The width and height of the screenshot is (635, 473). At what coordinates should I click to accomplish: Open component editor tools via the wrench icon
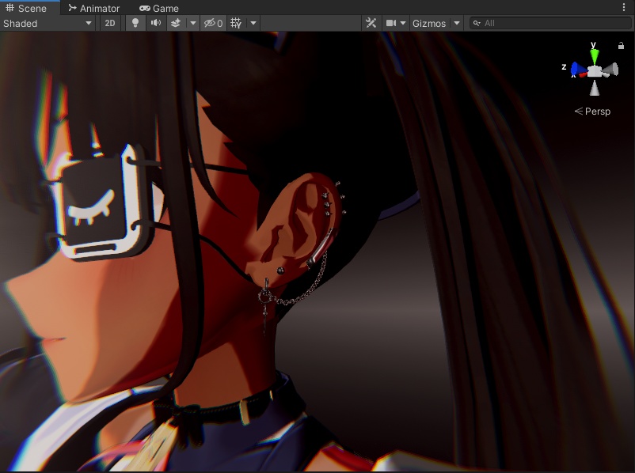[x=371, y=23]
